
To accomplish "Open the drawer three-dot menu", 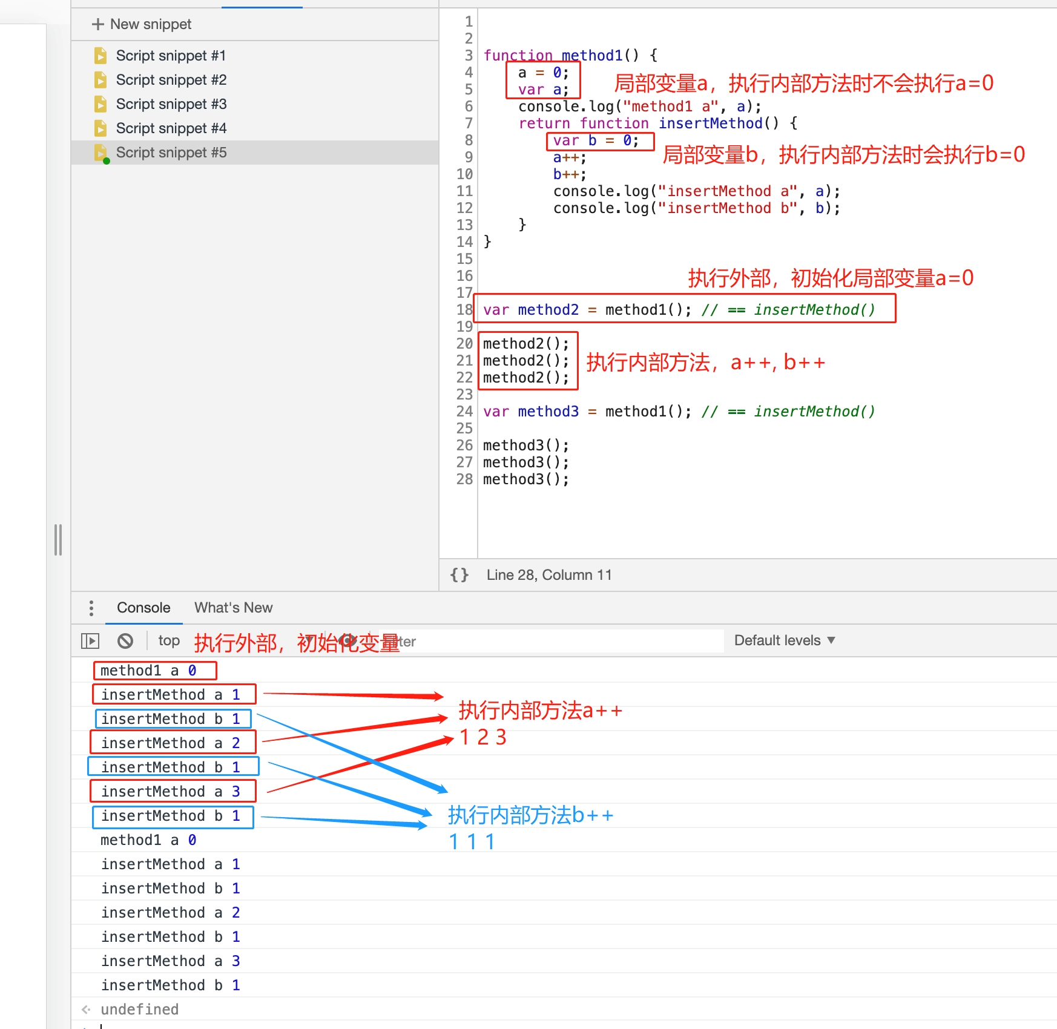I will (91, 608).
